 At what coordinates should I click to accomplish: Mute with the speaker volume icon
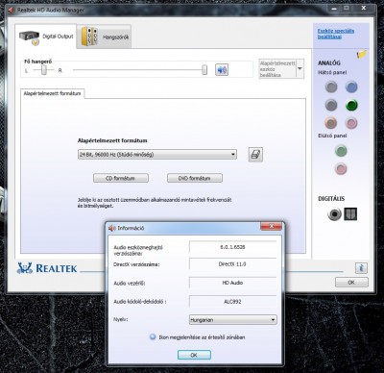222,69
